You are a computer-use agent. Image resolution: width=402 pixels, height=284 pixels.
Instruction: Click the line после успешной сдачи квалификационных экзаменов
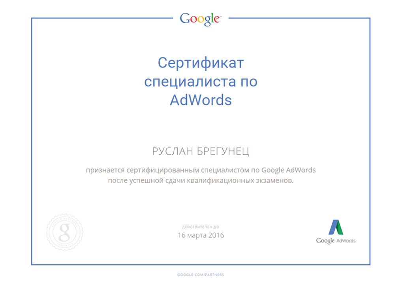pos(201,181)
